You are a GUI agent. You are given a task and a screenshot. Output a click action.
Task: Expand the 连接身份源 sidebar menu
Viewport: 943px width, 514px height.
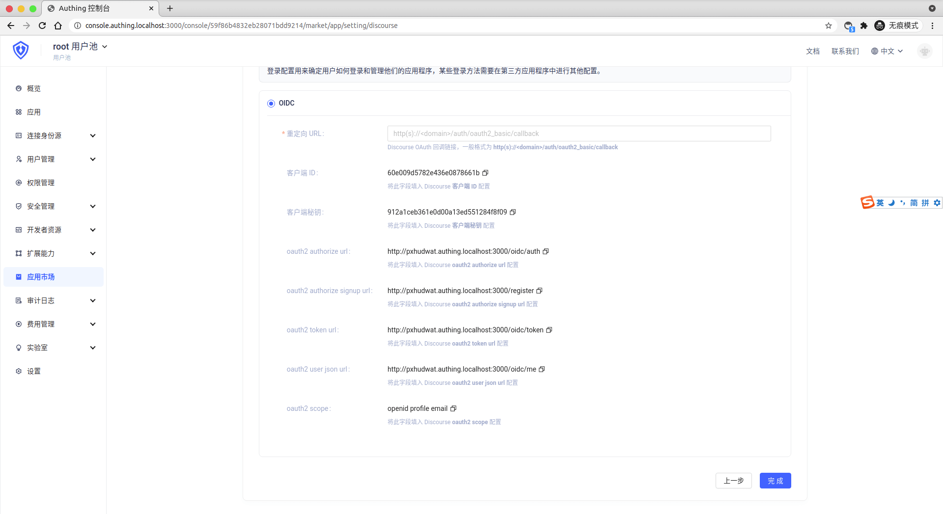54,135
